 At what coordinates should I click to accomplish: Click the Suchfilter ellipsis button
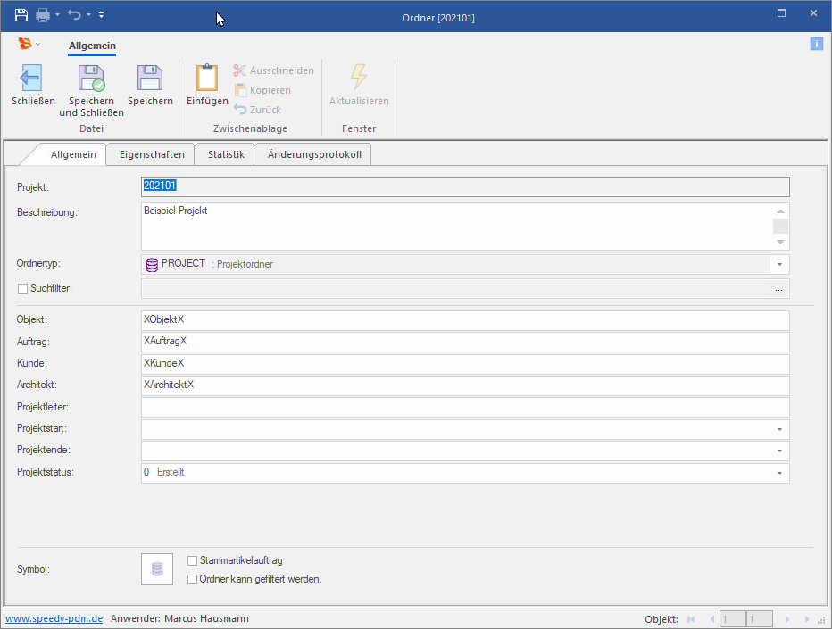pyautogui.click(x=778, y=289)
